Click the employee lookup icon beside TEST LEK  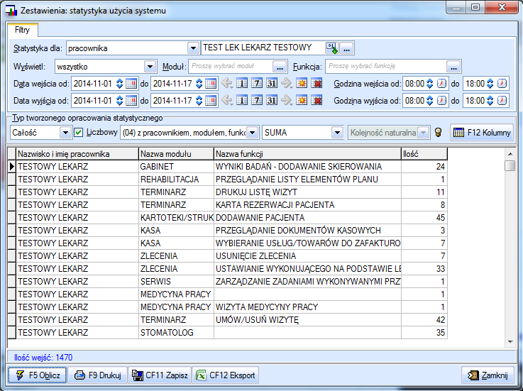point(331,48)
